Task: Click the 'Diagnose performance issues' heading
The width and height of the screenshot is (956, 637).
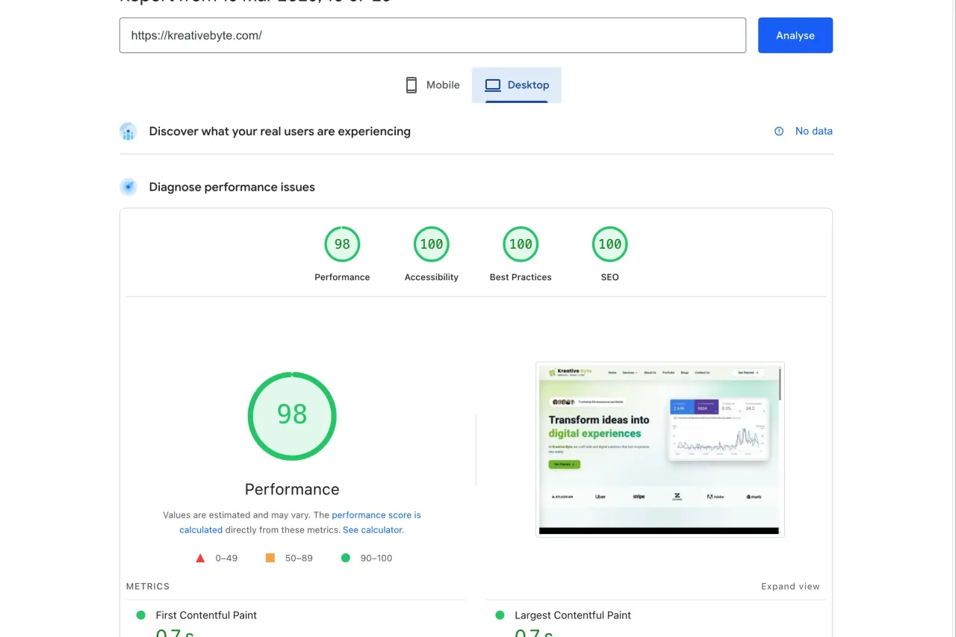Action: [232, 187]
